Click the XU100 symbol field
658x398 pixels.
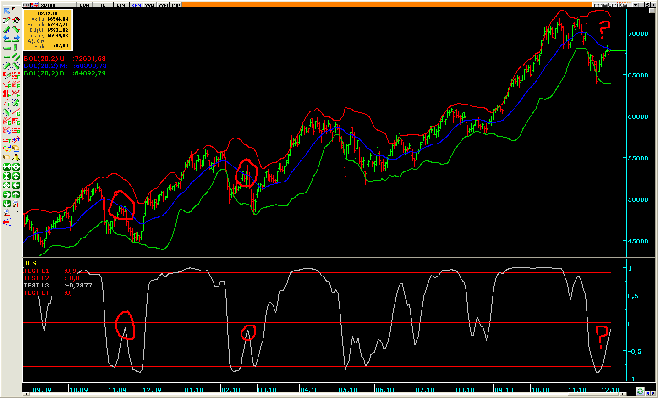[57, 5]
